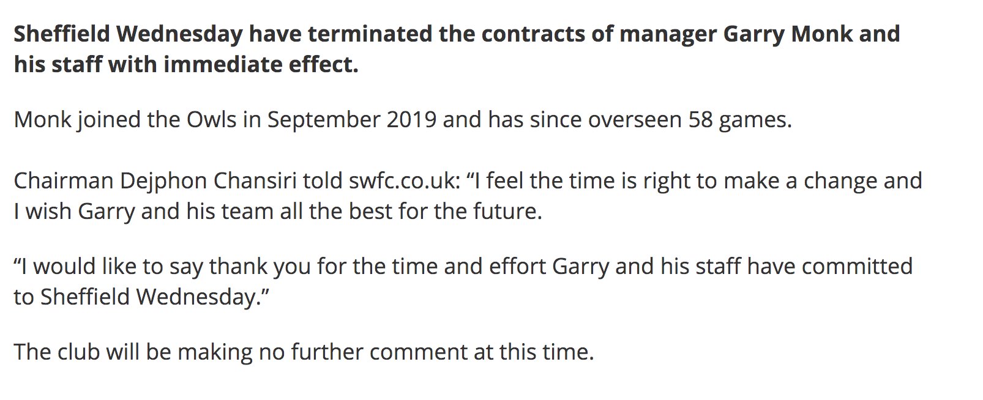Click the word "Owls" in second paragraph

[211, 119]
